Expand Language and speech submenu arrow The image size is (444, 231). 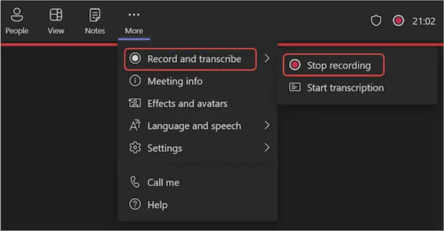click(x=267, y=125)
